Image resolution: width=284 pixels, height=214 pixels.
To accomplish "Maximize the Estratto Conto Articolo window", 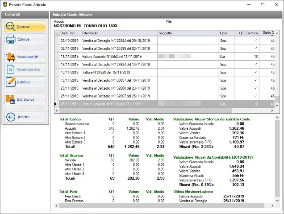I will (x=262, y=4).
